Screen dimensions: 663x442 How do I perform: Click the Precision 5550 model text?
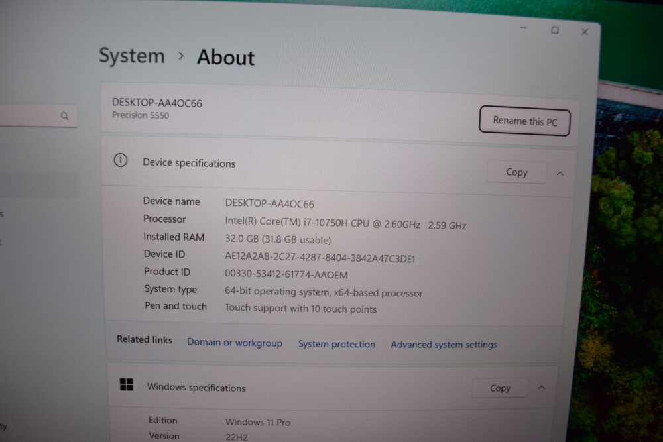pos(141,115)
